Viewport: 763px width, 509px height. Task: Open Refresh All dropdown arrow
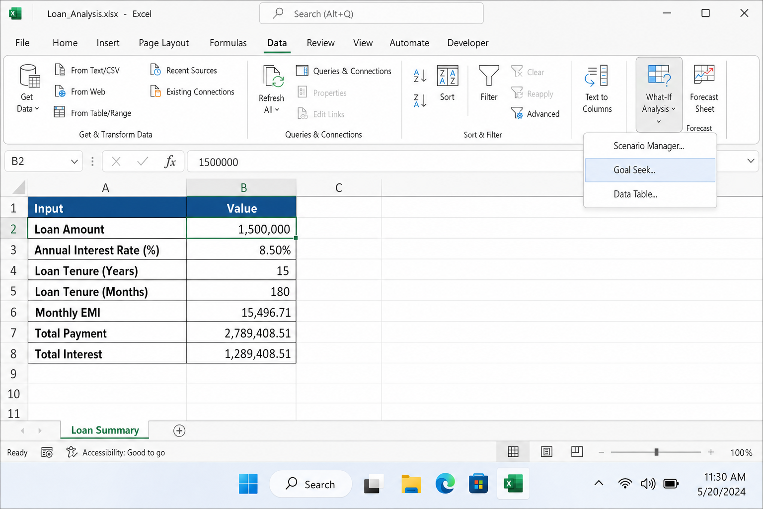[x=277, y=110]
